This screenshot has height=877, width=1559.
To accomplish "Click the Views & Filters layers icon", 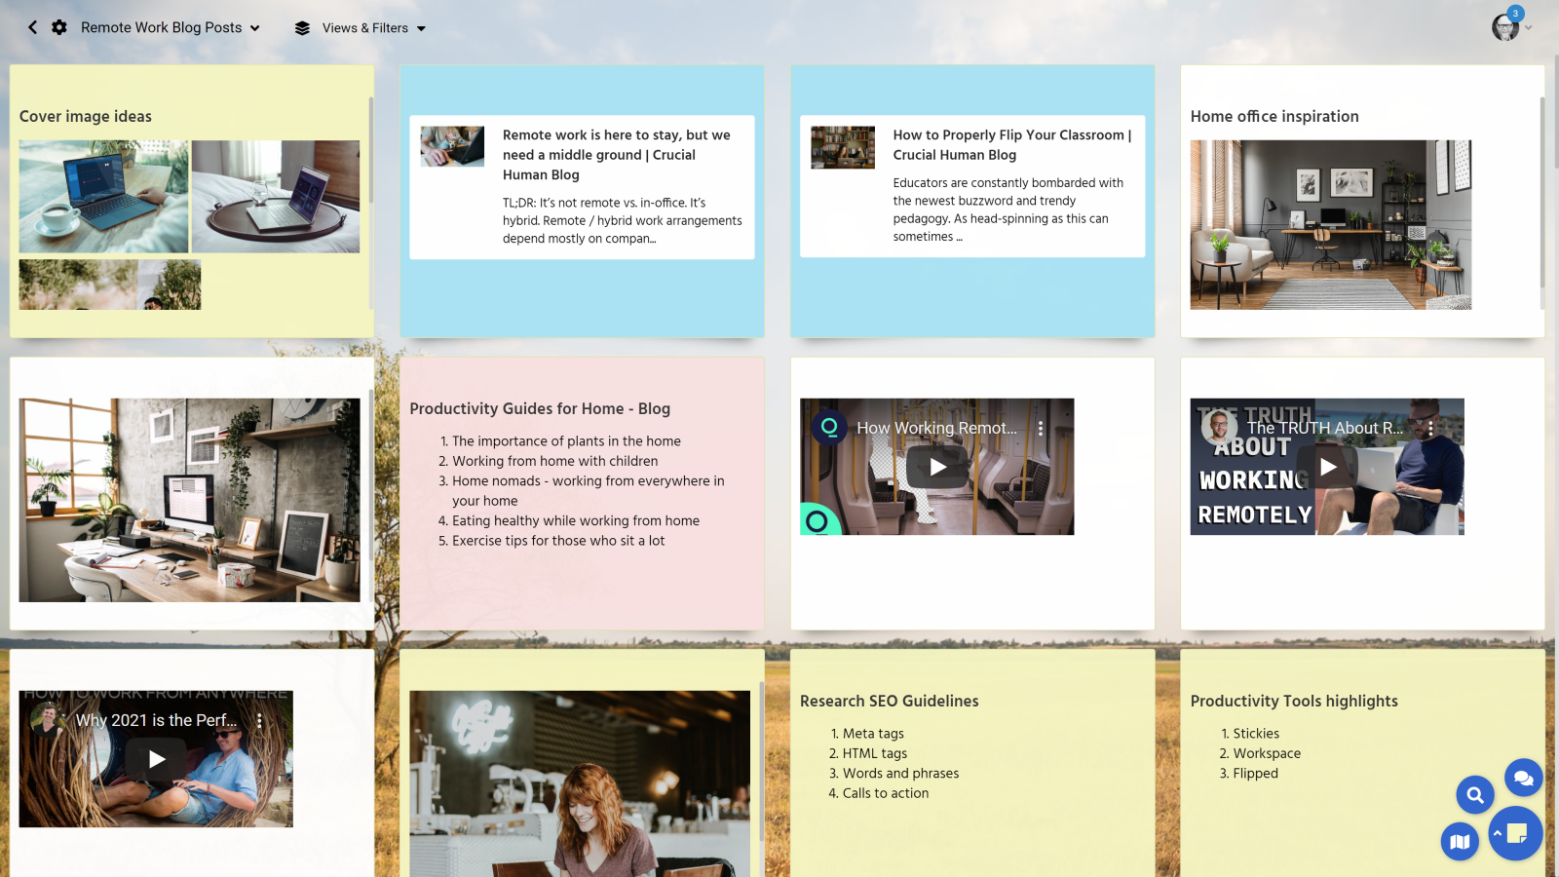I will coord(302,28).
